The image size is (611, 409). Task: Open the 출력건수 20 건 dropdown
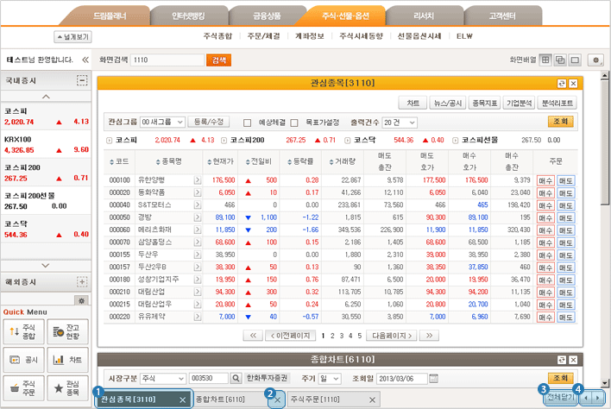point(400,123)
